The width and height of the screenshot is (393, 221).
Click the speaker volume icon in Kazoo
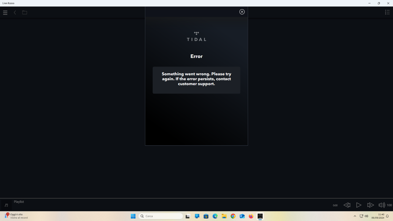(x=382, y=205)
